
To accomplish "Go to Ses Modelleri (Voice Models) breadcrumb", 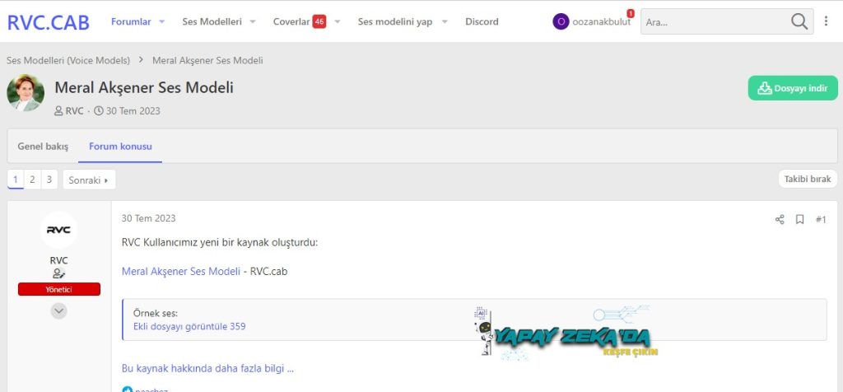I will pyautogui.click(x=68, y=60).
